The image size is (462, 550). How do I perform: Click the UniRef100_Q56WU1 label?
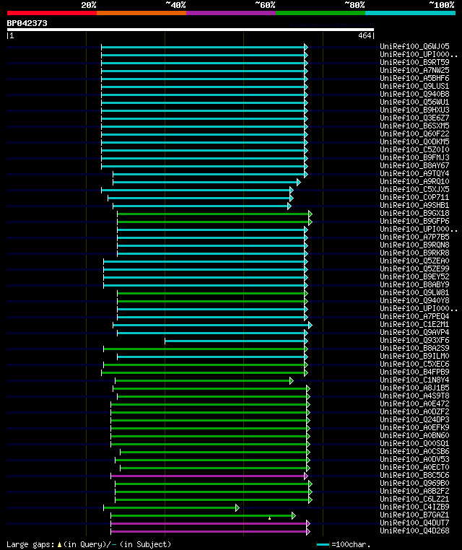pyautogui.click(x=414, y=102)
